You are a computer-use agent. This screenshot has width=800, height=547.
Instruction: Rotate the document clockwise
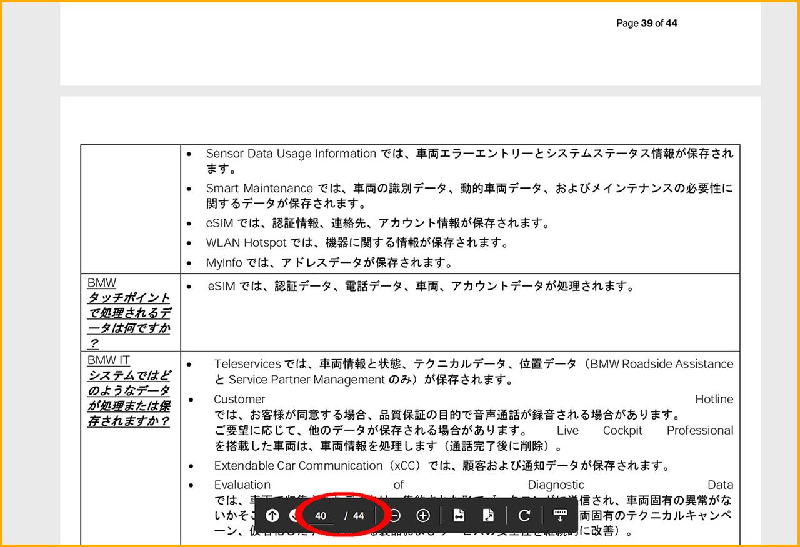524,515
